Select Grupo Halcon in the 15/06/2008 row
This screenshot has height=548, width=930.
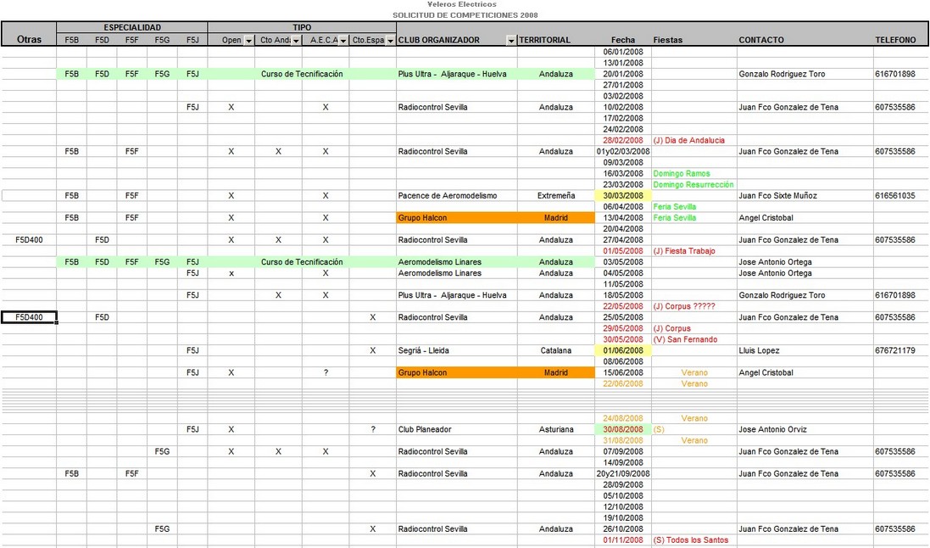pyautogui.click(x=457, y=372)
